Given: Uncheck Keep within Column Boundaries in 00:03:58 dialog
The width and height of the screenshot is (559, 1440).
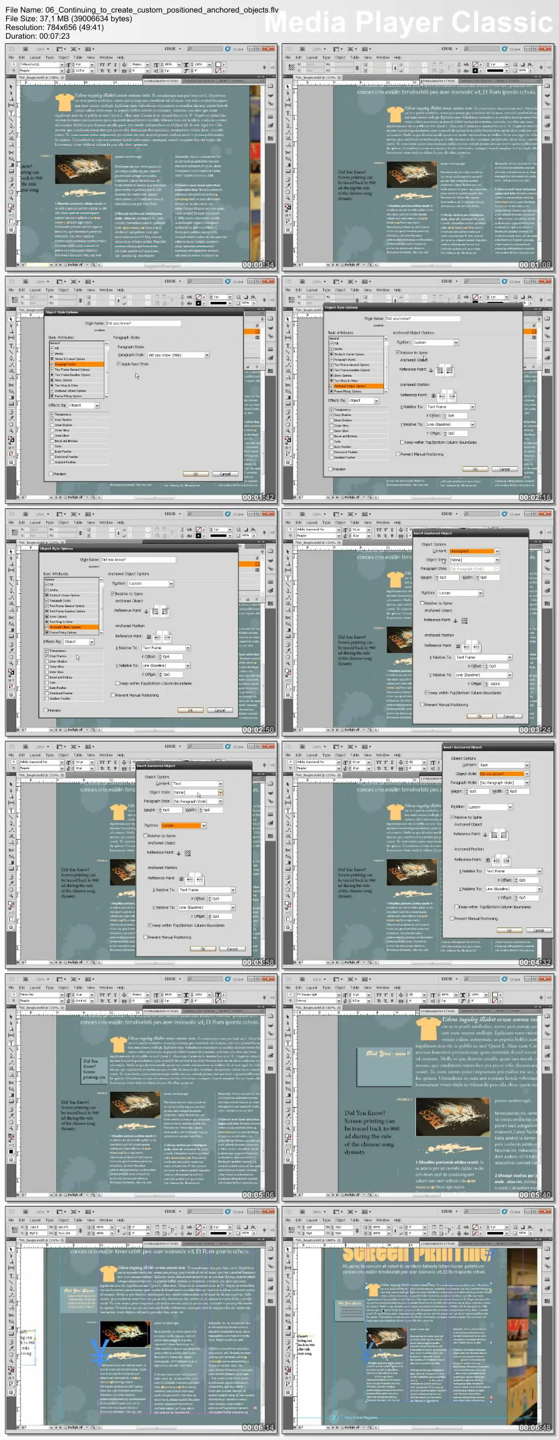Looking at the screenshot, I should tap(149, 925).
